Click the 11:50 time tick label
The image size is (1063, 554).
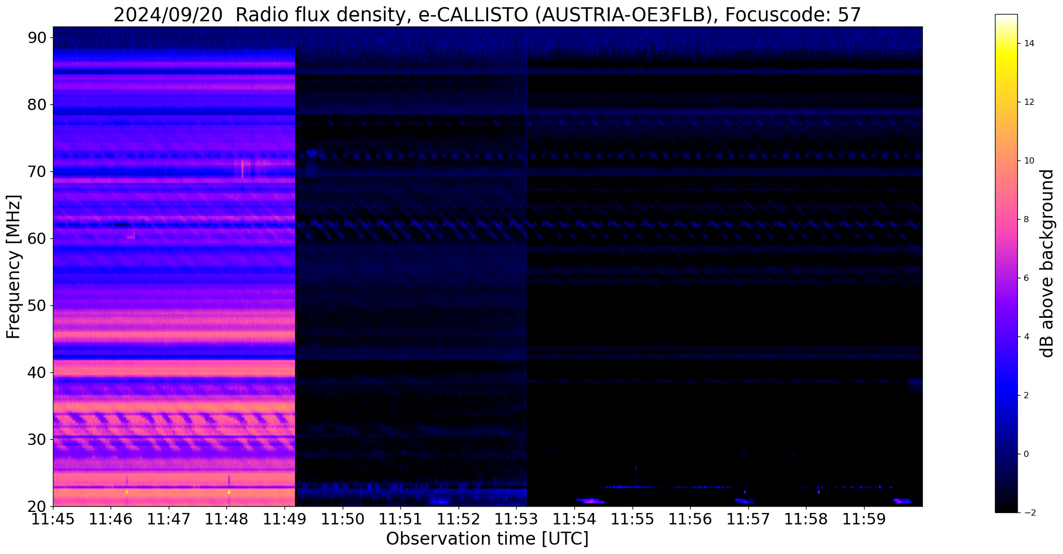[342, 519]
